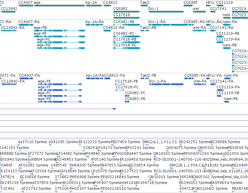The image size is (248, 193).
Task: Select the 'CG6982-PB' protein label
Action: [135, 99]
